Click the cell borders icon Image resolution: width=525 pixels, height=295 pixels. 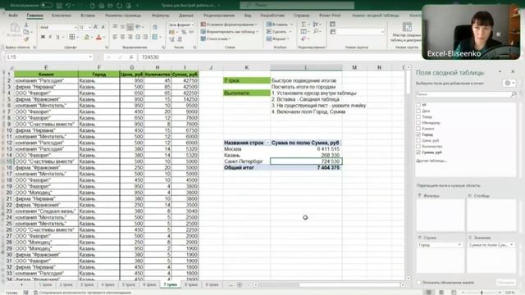pos(72,37)
